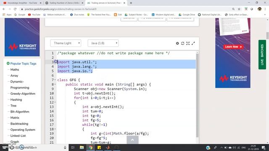Place cursor on line 9 Scanner statement

tap(110, 89)
